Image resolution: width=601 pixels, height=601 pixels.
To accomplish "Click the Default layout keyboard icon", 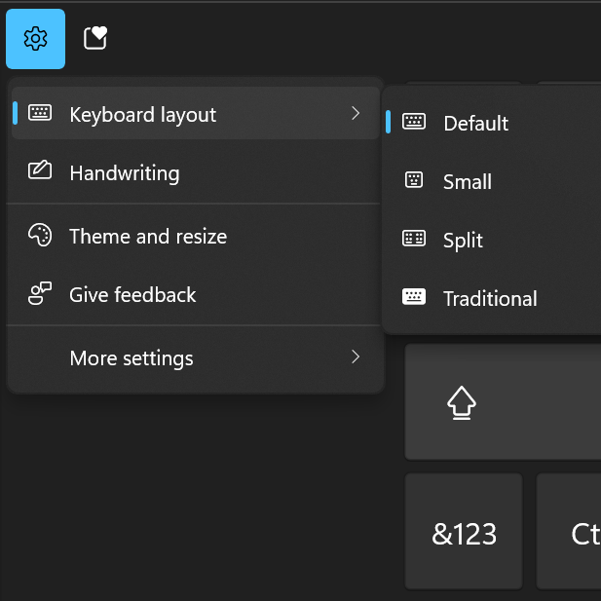I will 414,122.
